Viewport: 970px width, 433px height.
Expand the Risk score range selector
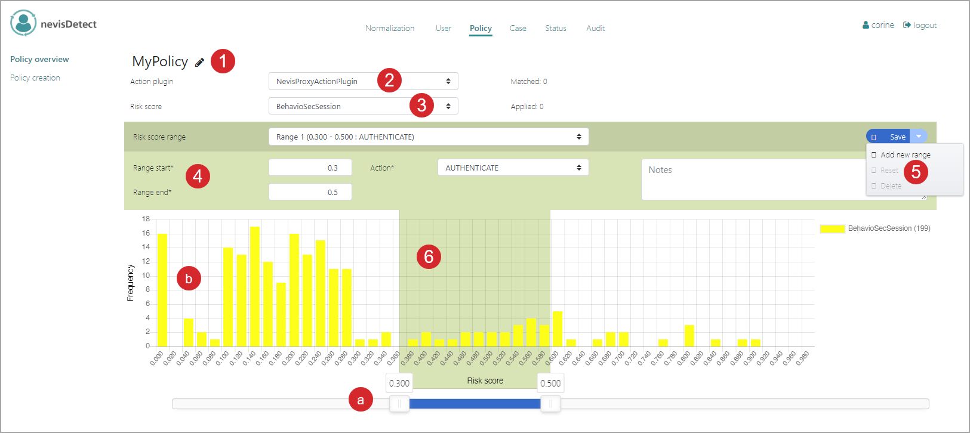[x=429, y=137]
